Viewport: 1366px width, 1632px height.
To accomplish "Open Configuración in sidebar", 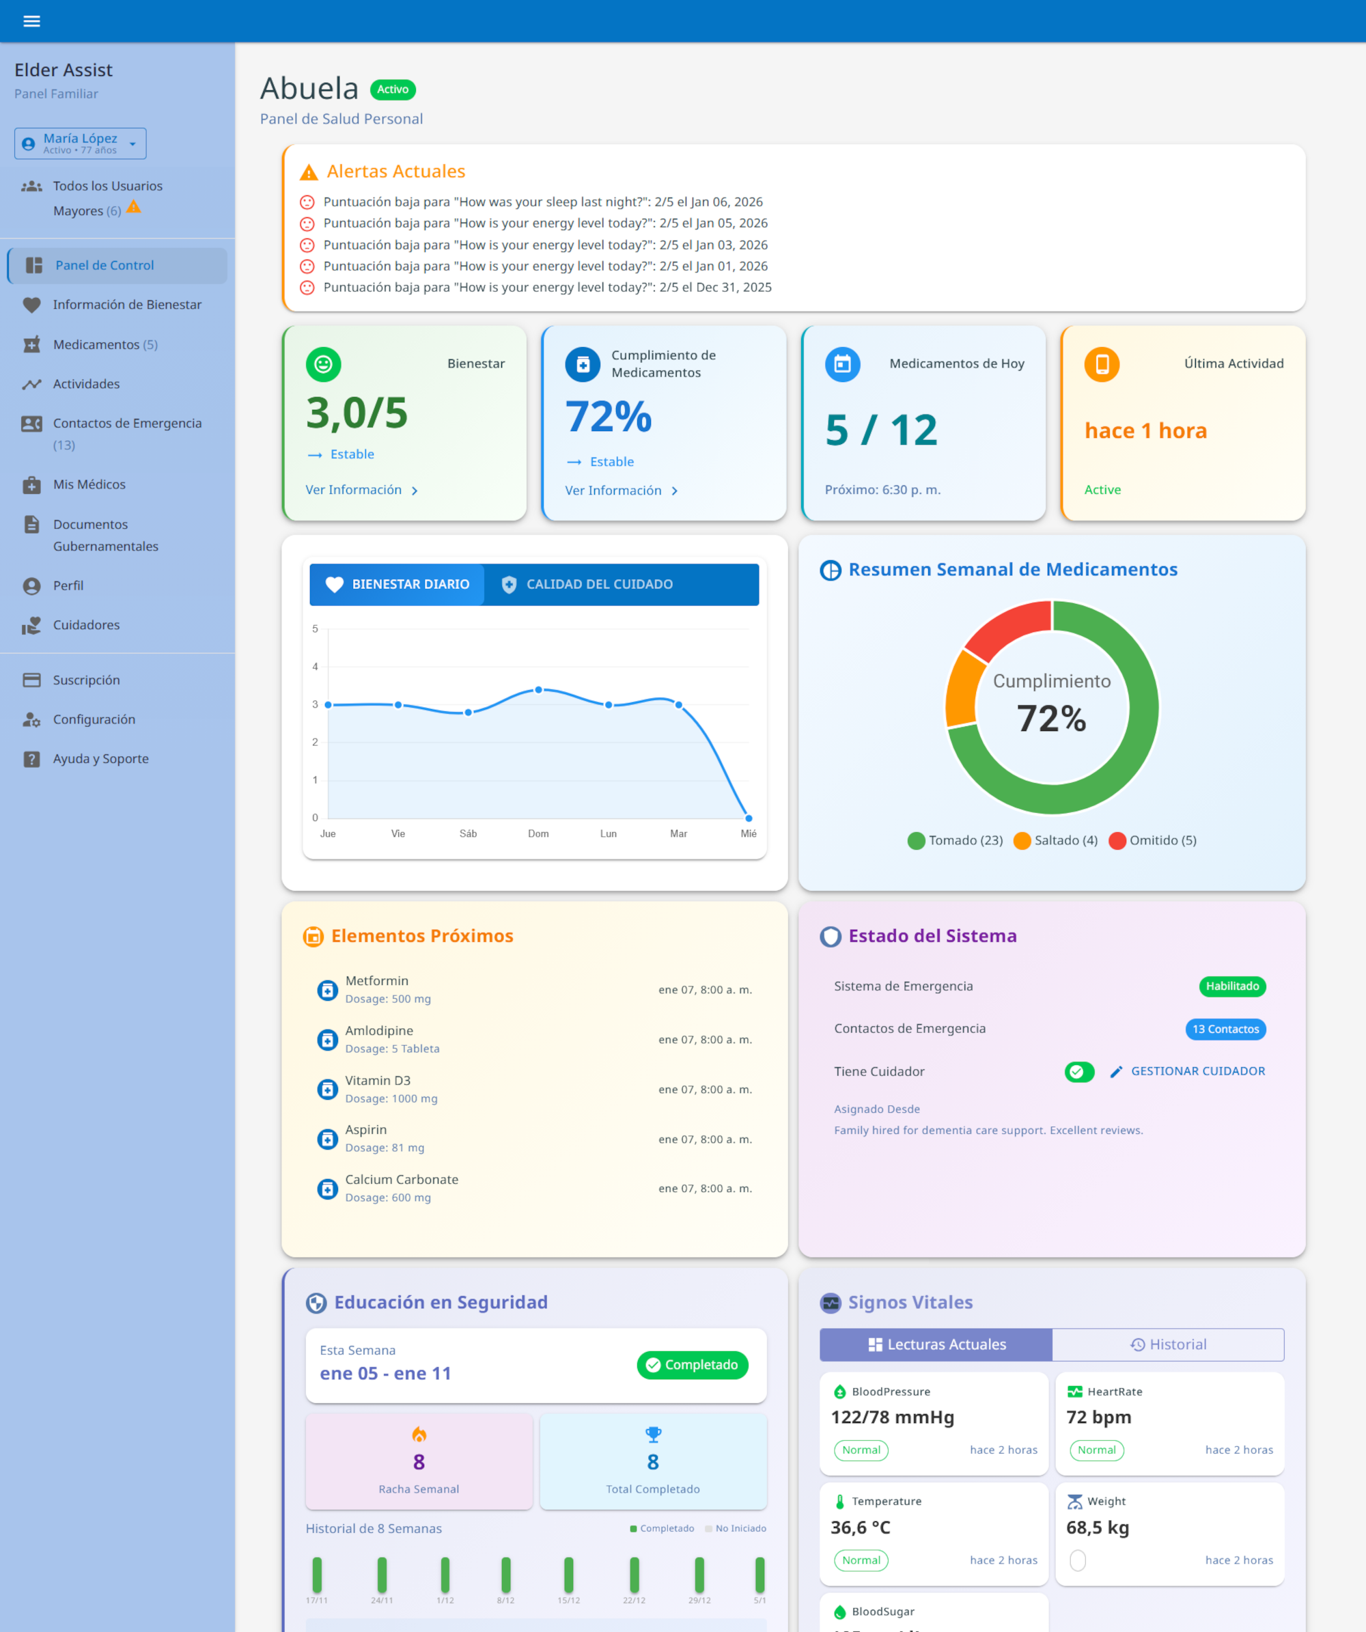I will pyautogui.click(x=117, y=721).
